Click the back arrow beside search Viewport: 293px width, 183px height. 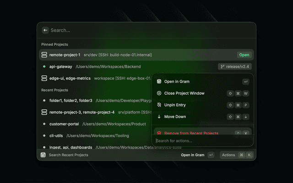pos(45,30)
